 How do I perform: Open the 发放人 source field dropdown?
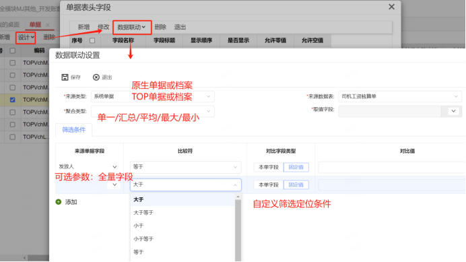(x=88, y=167)
